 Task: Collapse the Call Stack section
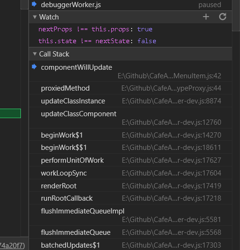click(35, 54)
